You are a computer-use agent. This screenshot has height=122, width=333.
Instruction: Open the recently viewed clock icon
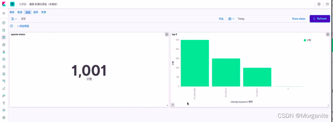[4, 13]
